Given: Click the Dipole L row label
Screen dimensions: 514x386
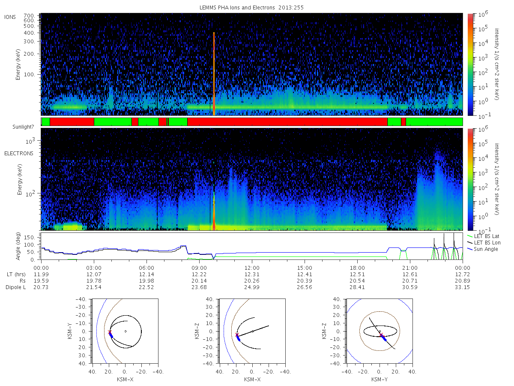Looking at the screenshot, I should pyautogui.click(x=15, y=287).
